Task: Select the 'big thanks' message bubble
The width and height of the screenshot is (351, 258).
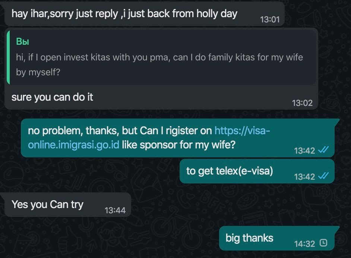Action: 277,238
